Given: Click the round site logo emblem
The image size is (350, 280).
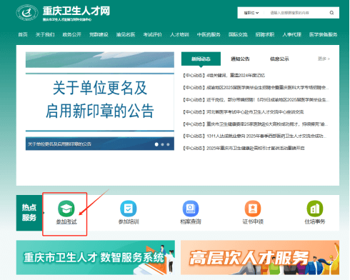Looking at the screenshot, I should click(27, 13).
